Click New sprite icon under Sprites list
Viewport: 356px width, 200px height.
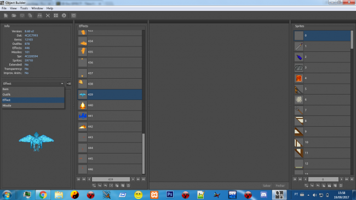(x=335, y=185)
